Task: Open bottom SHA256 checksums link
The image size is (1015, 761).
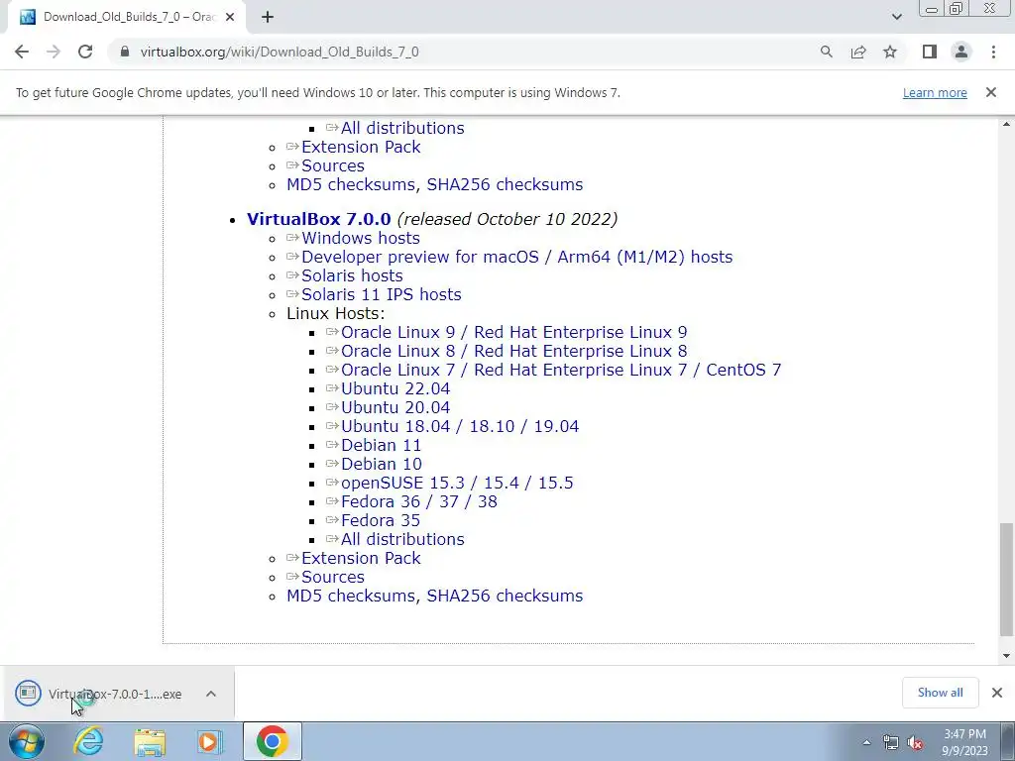Action: (x=505, y=596)
